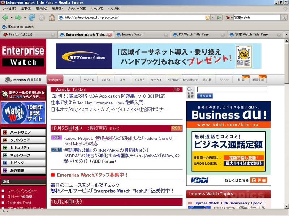This screenshot has width=289, height=216.
Task: Click the article search input field
Action: 232,90
